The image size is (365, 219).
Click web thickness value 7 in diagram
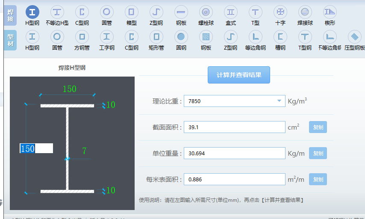pos(84,151)
